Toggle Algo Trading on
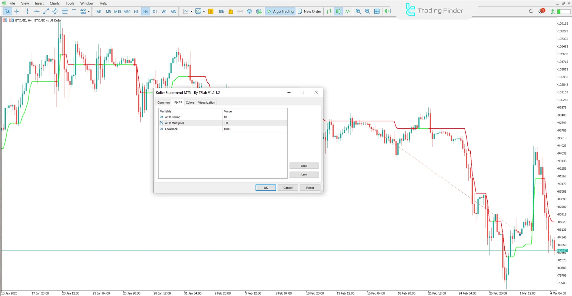Image resolution: width=572 pixels, height=296 pixels. click(280, 11)
